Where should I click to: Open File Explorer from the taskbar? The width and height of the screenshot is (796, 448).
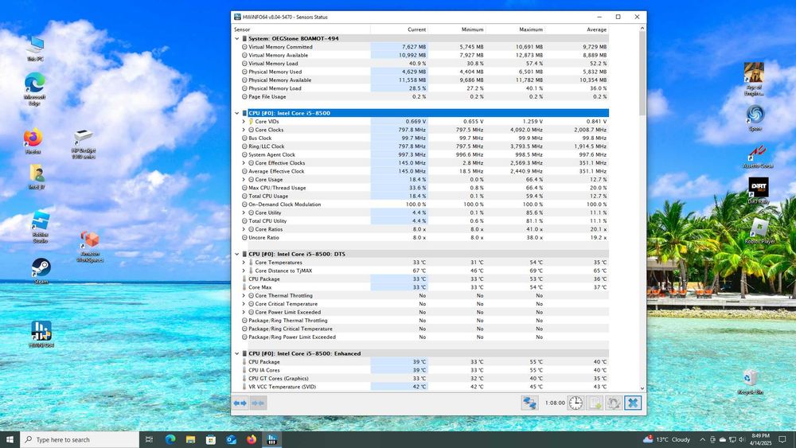(x=190, y=439)
